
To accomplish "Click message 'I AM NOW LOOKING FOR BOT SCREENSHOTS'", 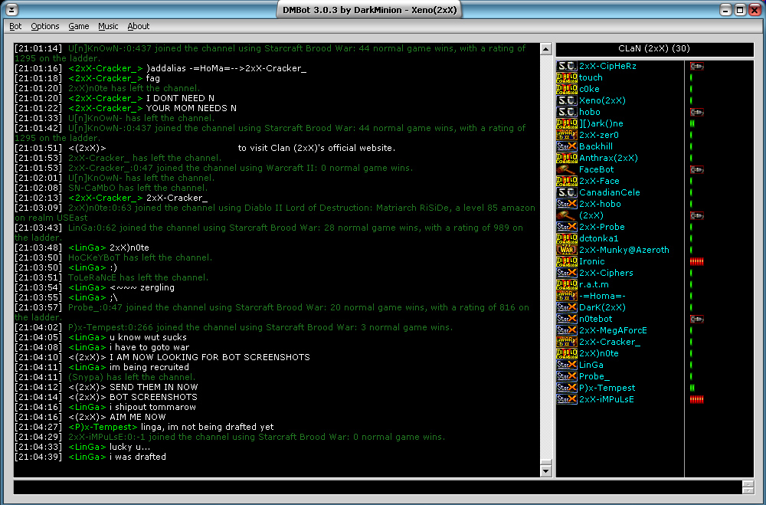I will click(x=210, y=357).
